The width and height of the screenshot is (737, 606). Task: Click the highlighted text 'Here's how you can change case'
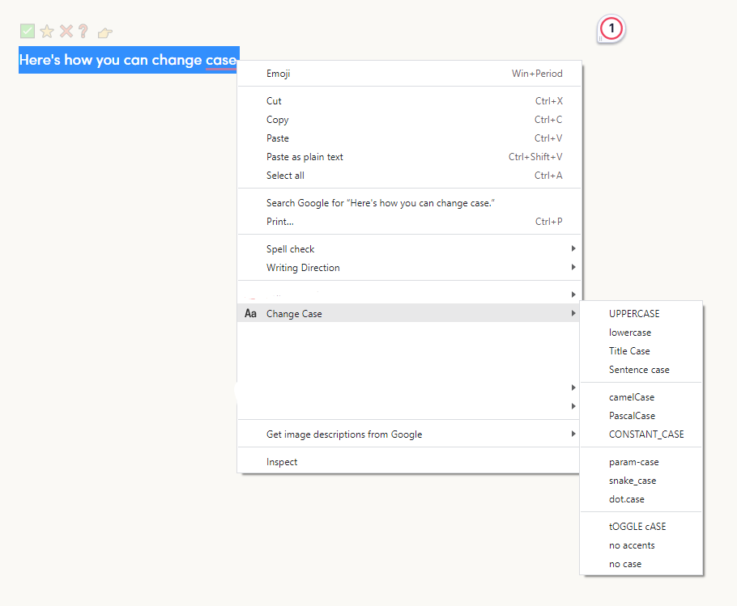(x=128, y=60)
